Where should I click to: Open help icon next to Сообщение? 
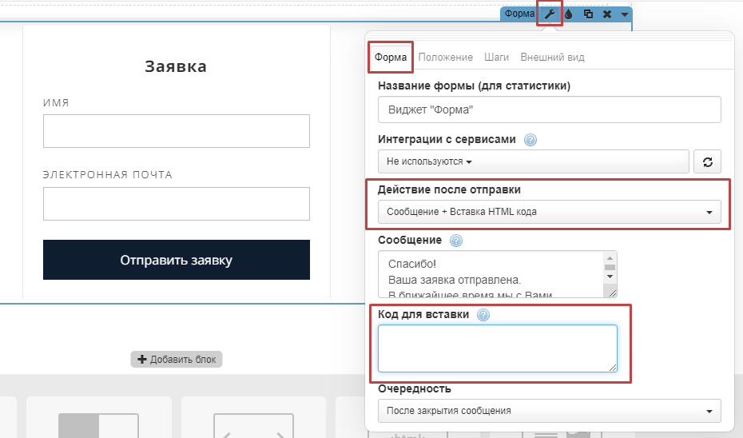click(455, 241)
